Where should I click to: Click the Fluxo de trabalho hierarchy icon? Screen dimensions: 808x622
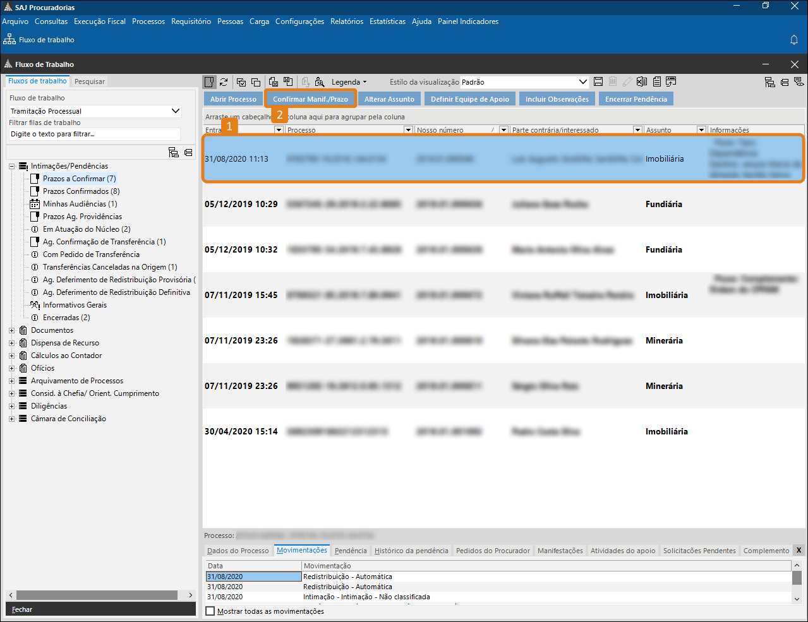9,40
